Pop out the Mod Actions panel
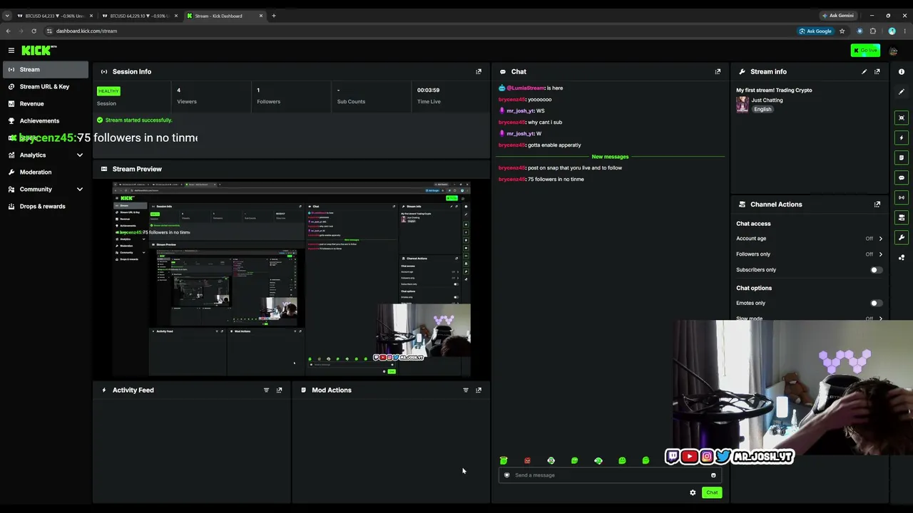Image resolution: width=913 pixels, height=513 pixels. [479, 390]
